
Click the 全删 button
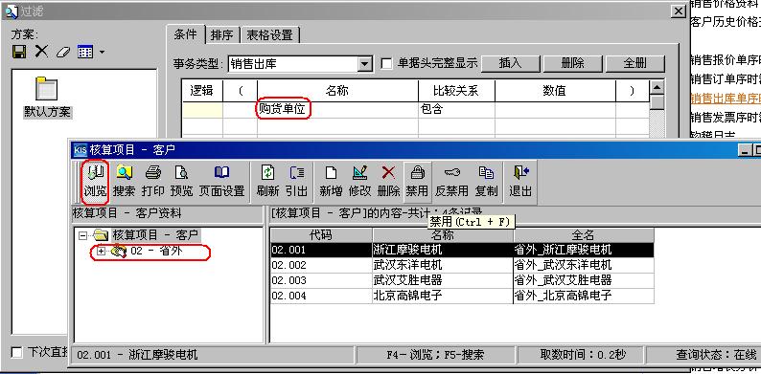(x=634, y=63)
